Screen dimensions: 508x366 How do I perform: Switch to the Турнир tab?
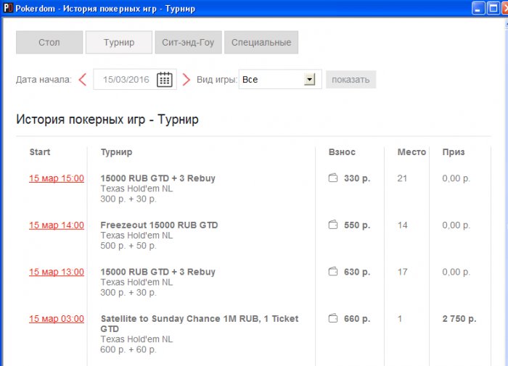point(119,42)
